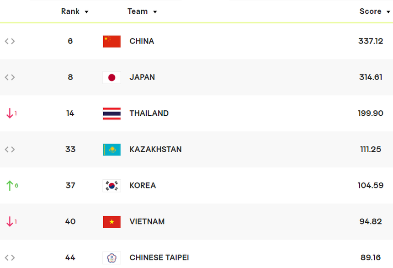Open the CHINA team link
The width and height of the screenshot is (393, 268).
pyautogui.click(x=142, y=41)
